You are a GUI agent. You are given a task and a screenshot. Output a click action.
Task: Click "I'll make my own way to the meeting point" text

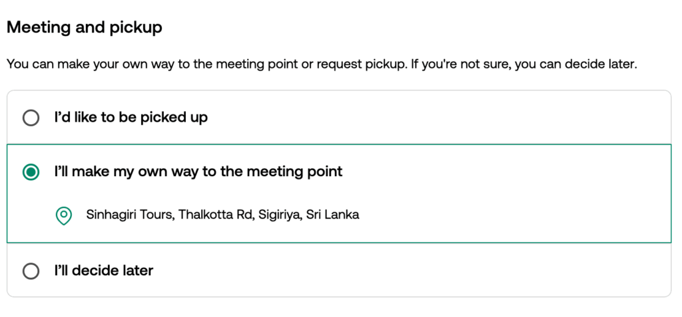(x=198, y=172)
